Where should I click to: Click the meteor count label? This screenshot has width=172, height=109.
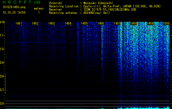[x=39, y=8]
